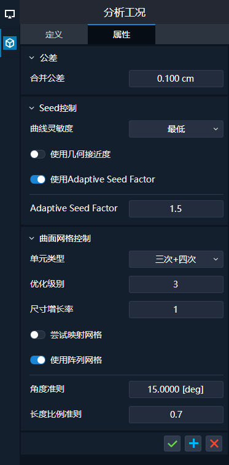The height and width of the screenshot is (465, 229).
Task: Toggle 使用几何接近度 switch
Action: 37,154
